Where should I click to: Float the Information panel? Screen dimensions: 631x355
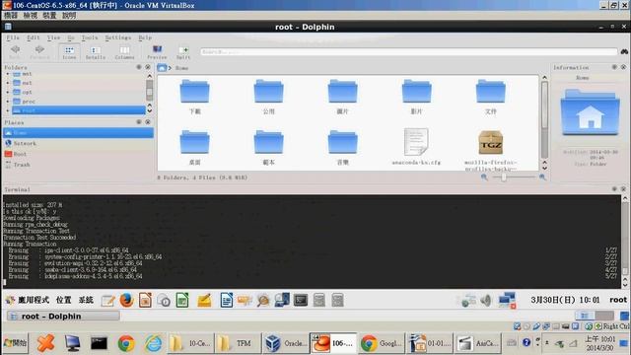(x=614, y=67)
